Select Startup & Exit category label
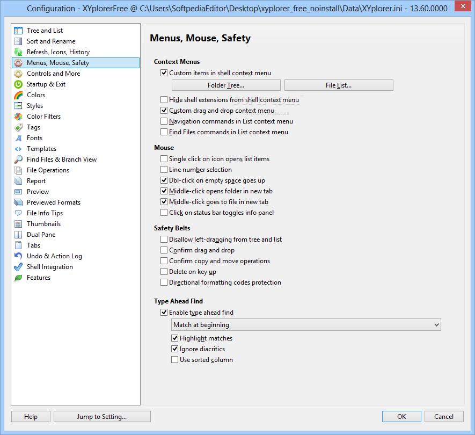 coord(46,84)
